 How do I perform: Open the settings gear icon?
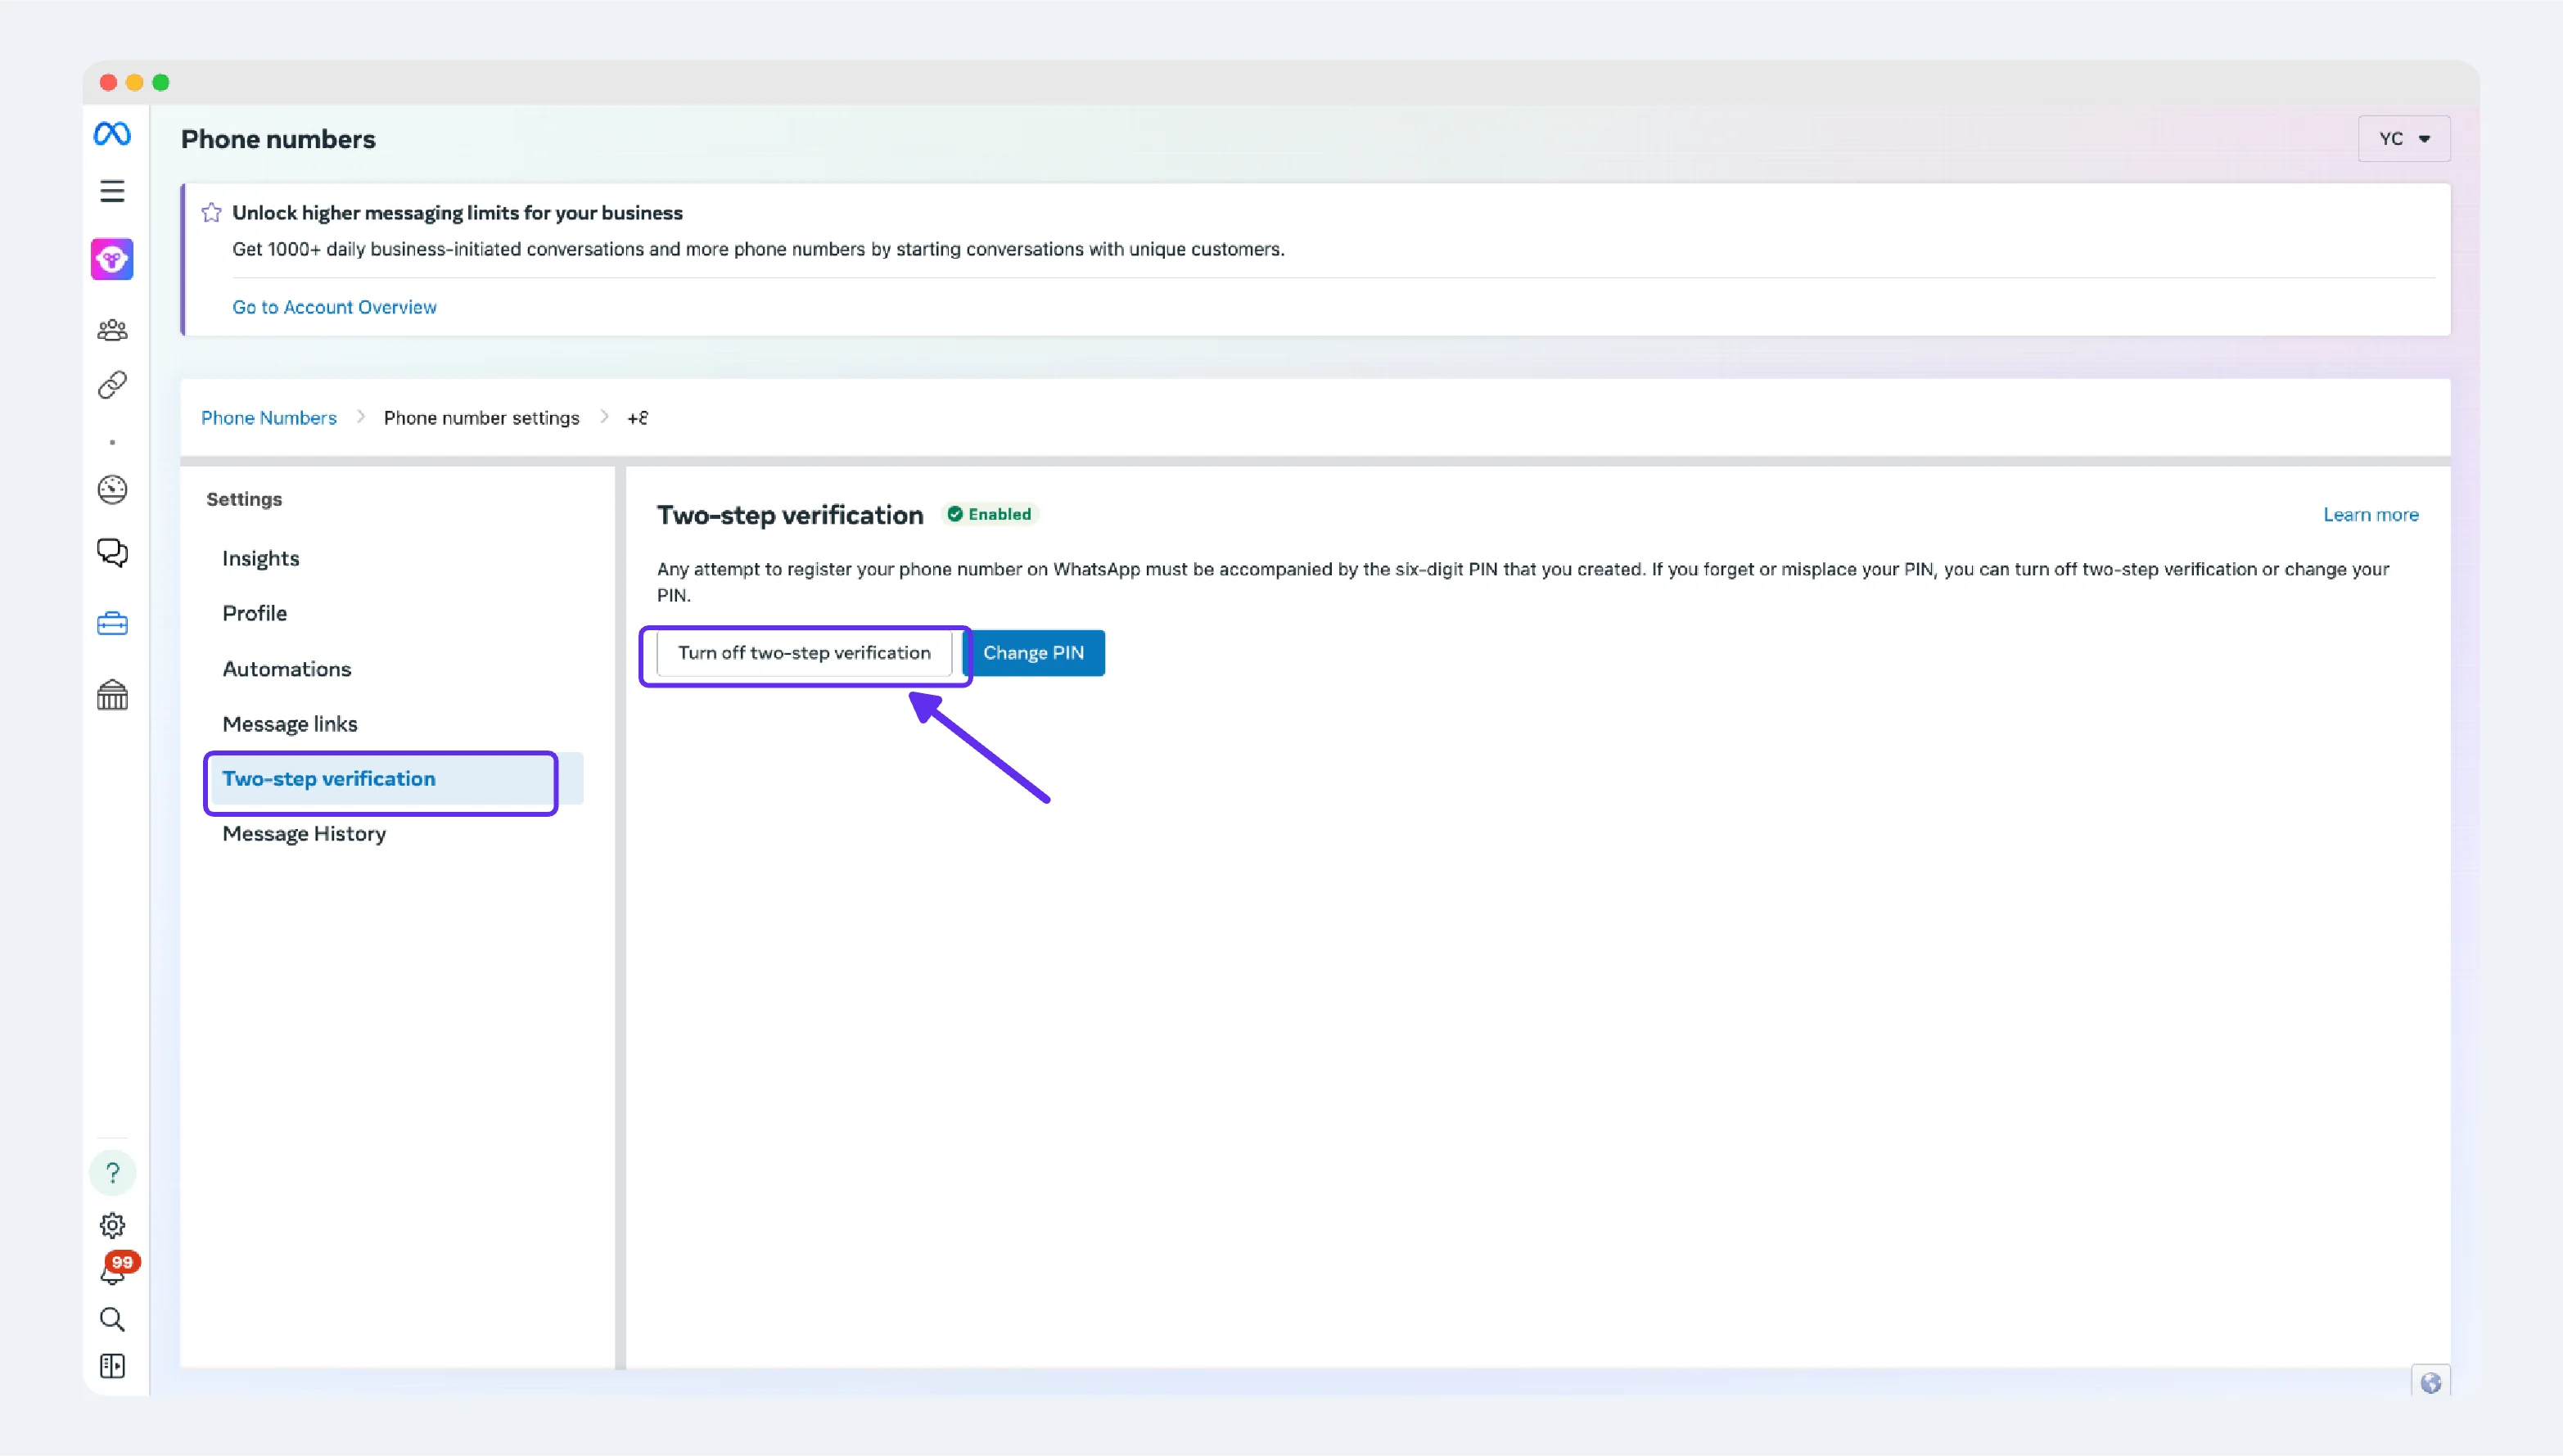pyautogui.click(x=112, y=1225)
